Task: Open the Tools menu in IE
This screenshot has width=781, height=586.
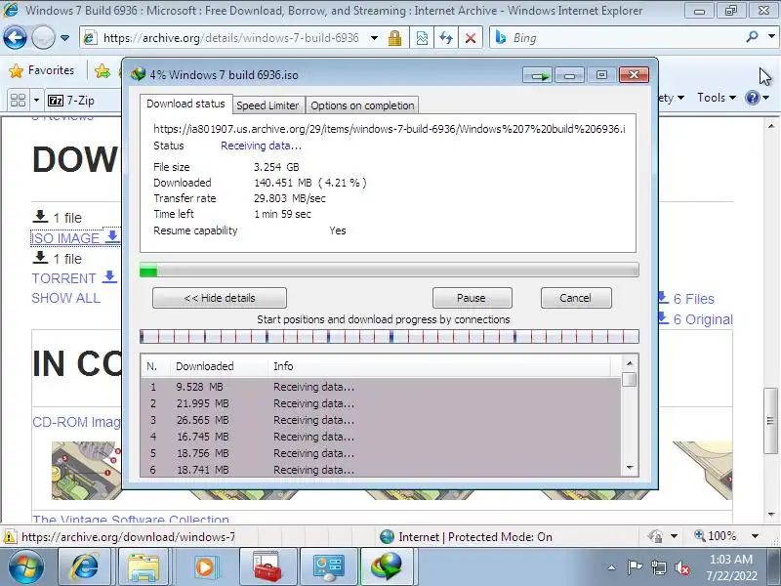Action: coord(717,98)
